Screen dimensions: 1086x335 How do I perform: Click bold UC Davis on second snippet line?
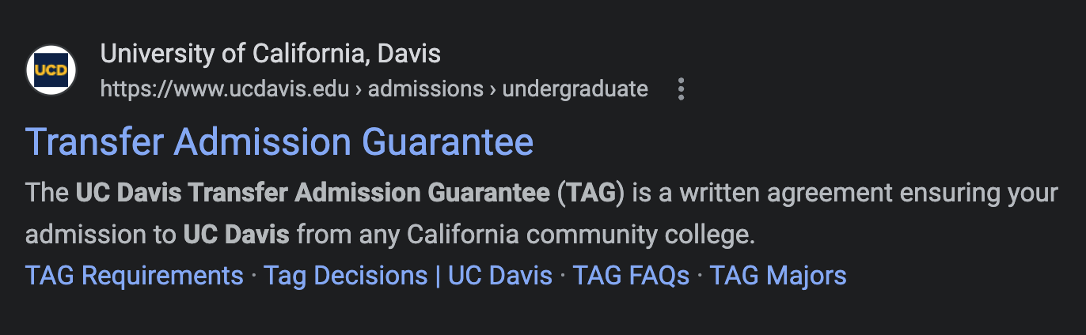[x=237, y=235]
